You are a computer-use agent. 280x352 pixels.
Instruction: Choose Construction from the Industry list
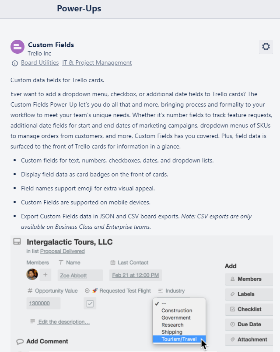[177, 311]
